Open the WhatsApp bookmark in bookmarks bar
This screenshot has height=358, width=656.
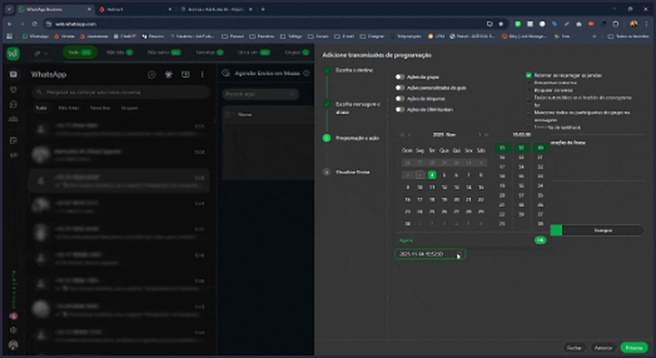tap(36, 36)
